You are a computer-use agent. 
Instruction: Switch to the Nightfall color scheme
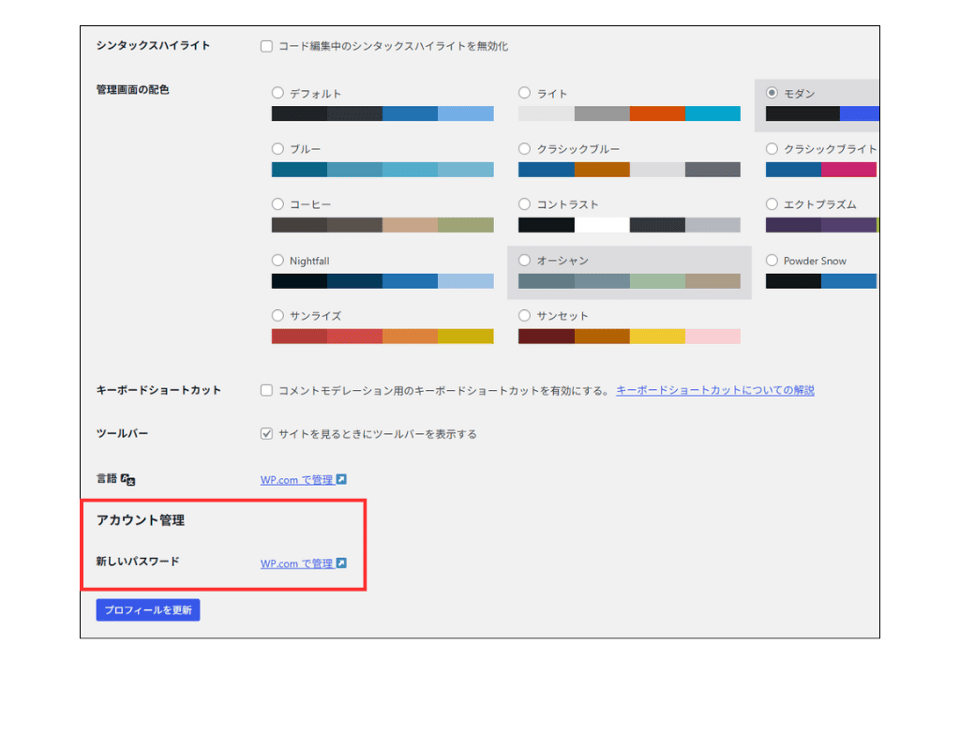(277, 260)
